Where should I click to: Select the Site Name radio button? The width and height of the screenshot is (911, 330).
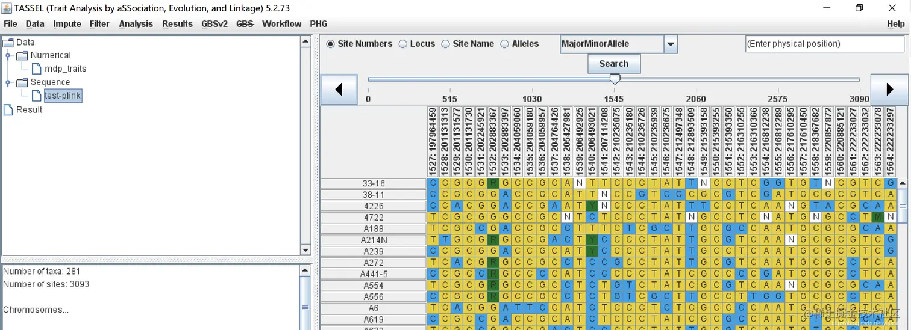tap(445, 44)
